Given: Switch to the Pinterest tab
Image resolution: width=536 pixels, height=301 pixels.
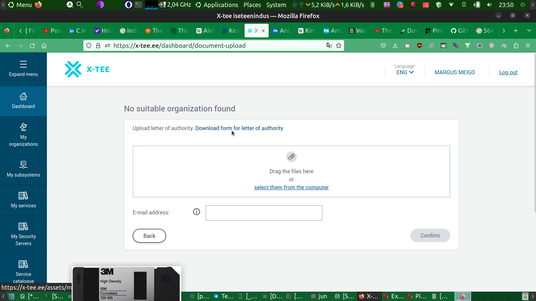Looking at the screenshot, I should tap(434, 31).
